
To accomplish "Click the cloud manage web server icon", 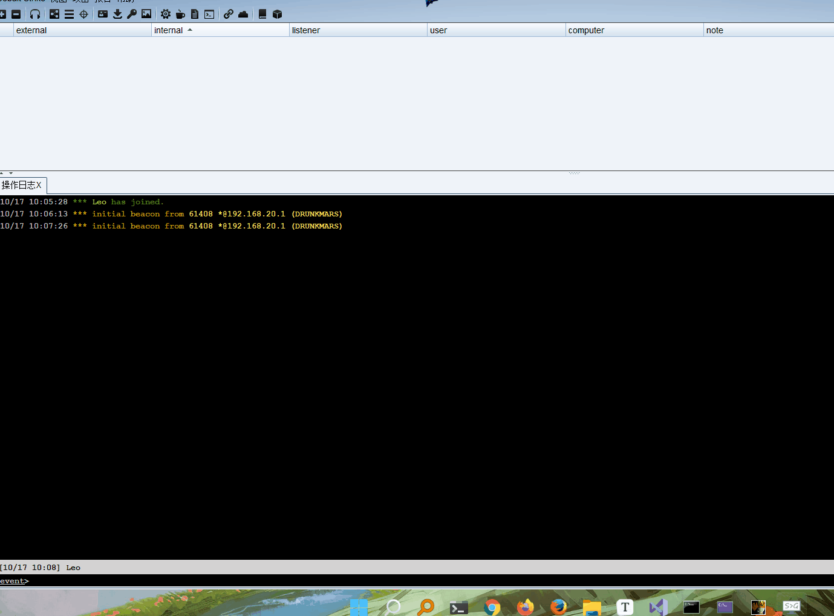I will click(x=243, y=14).
